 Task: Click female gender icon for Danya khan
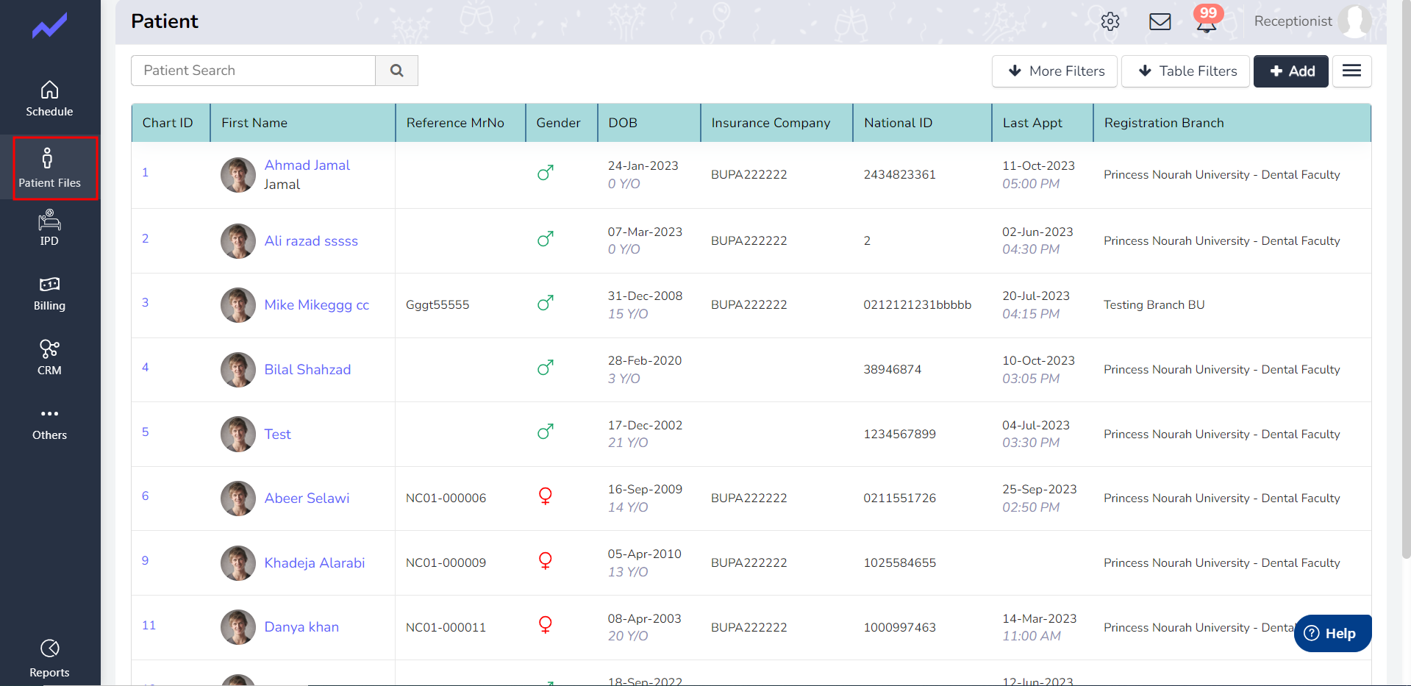tap(545, 625)
